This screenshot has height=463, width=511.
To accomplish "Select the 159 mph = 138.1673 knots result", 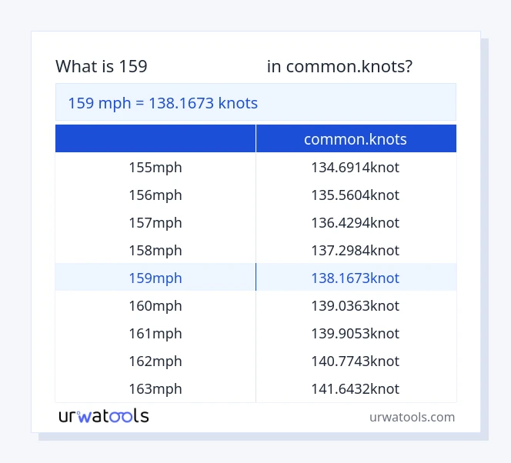I will 163,103.
